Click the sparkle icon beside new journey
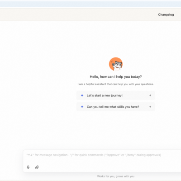 [x=82, y=95]
